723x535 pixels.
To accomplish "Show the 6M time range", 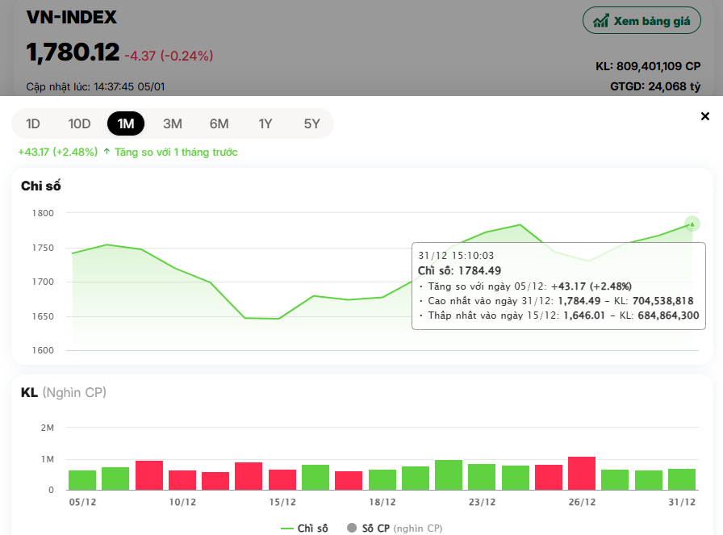I will tap(219, 123).
